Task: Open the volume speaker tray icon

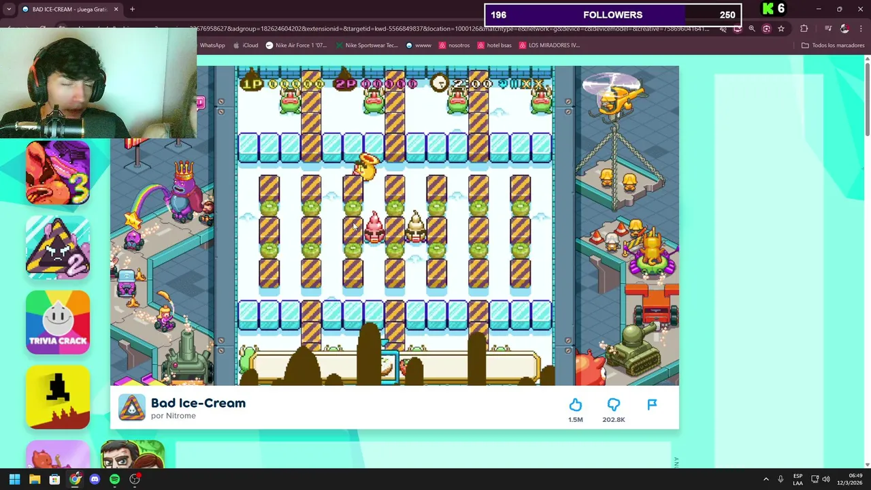Action: [826, 479]
